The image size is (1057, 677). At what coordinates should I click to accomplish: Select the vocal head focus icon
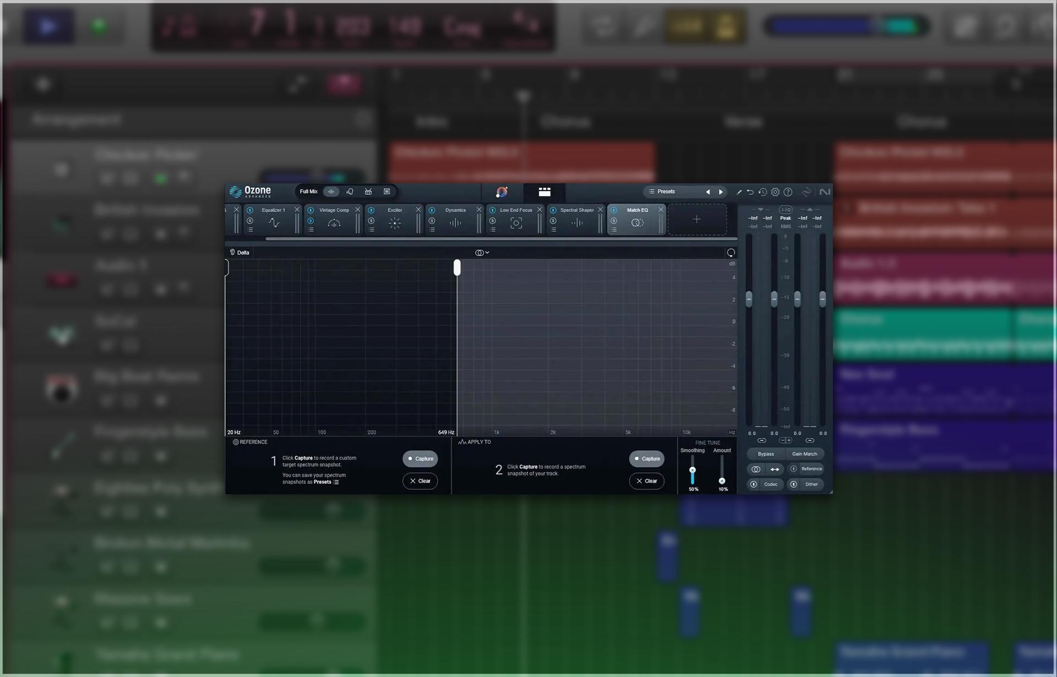tap(350, 192)
